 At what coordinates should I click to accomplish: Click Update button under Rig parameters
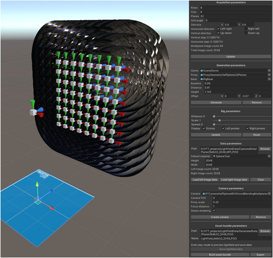(x=216, y=135)
